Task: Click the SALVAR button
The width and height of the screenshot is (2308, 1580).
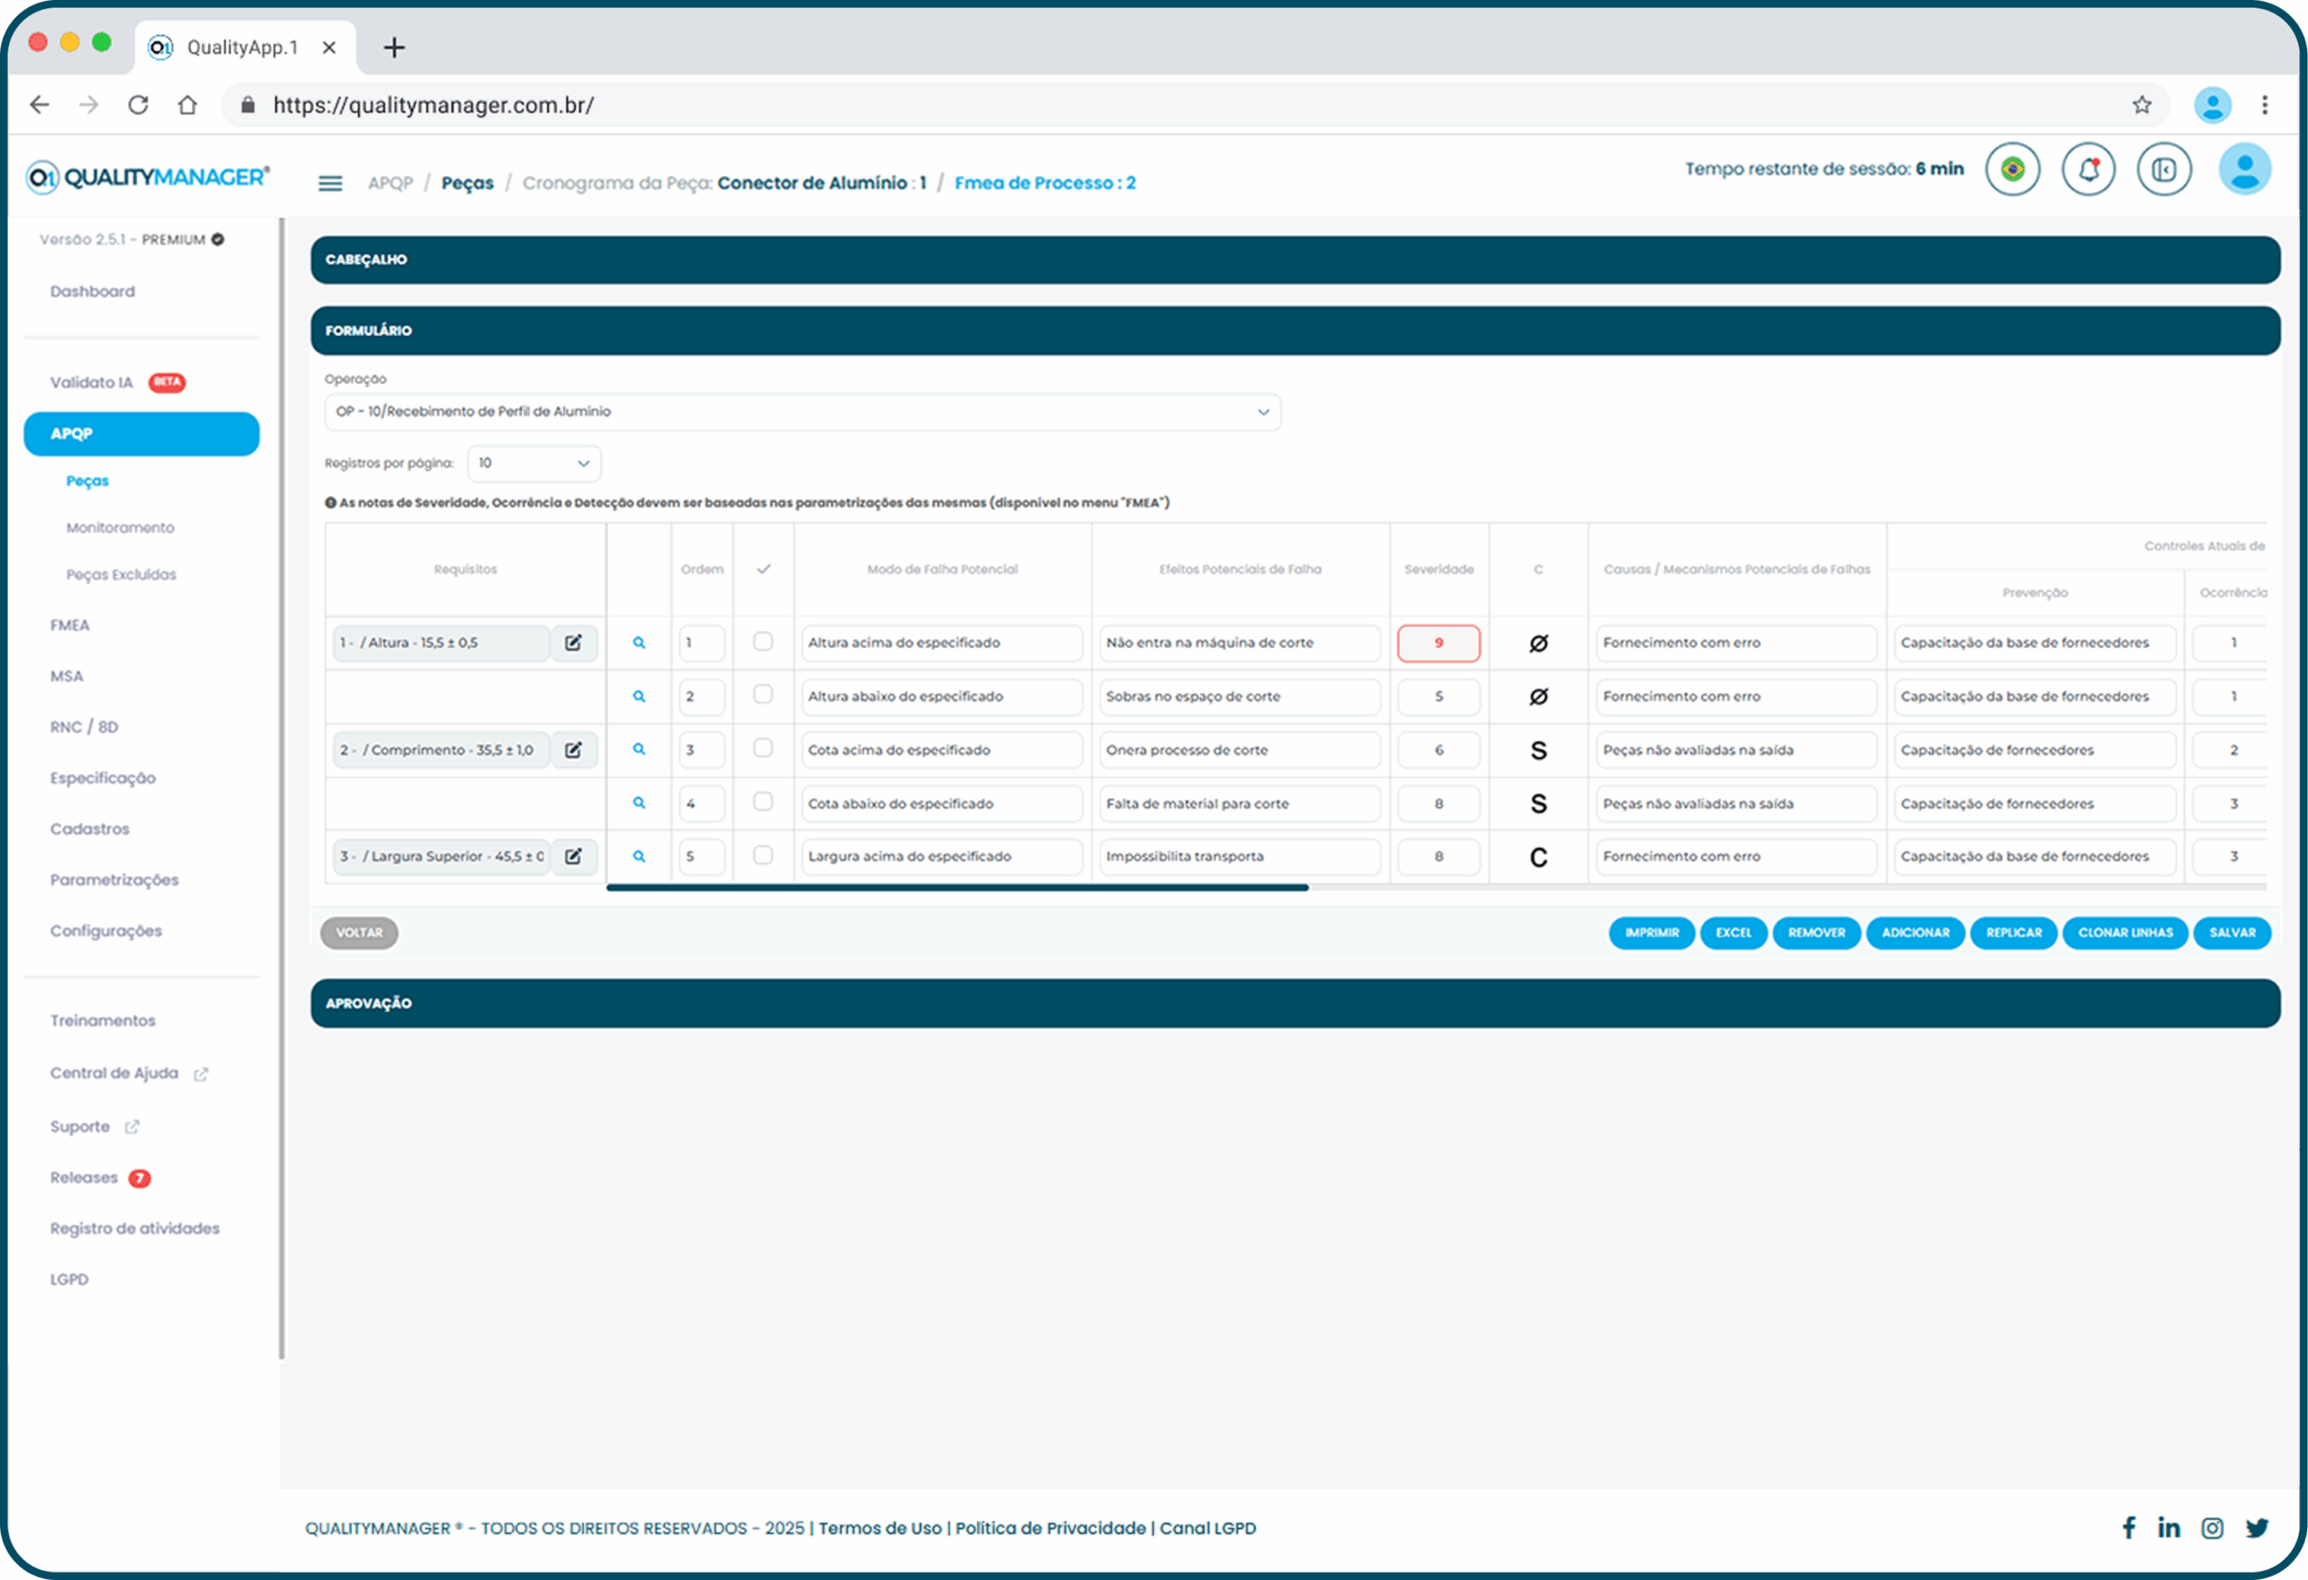Action: (x=2230, y=933)
